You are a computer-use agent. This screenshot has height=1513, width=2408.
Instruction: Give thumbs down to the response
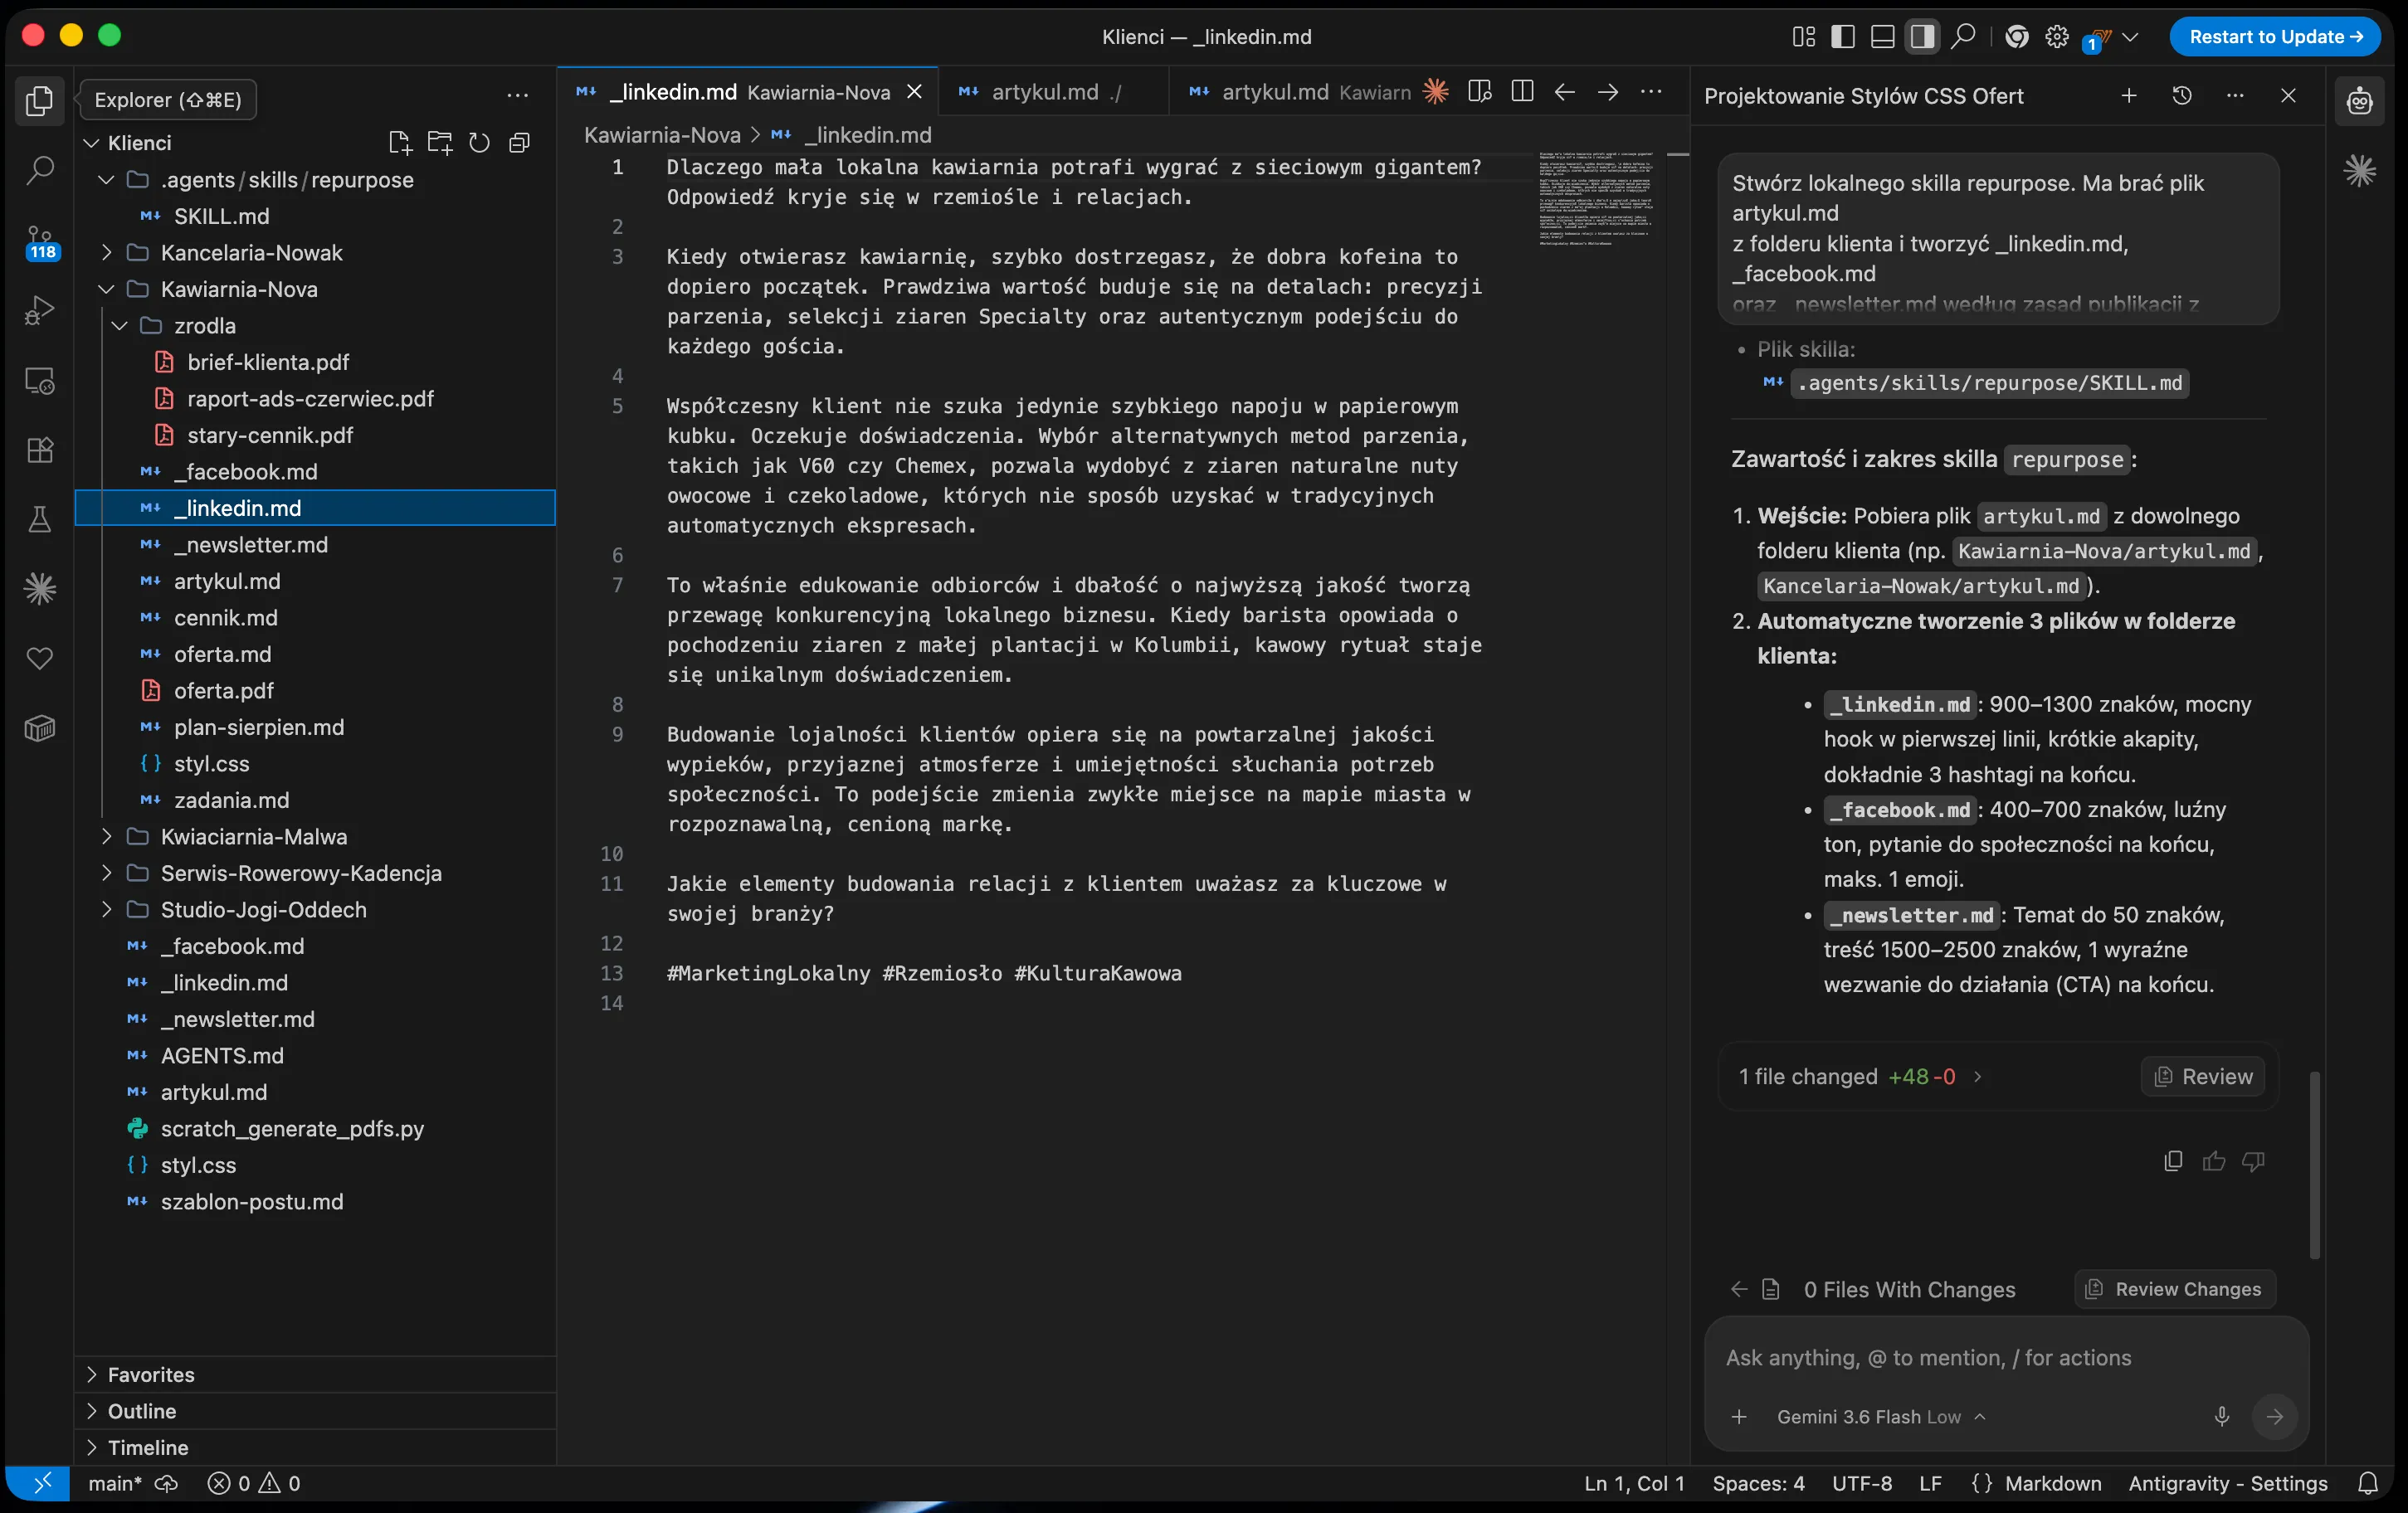[x=2253, y=1161]
